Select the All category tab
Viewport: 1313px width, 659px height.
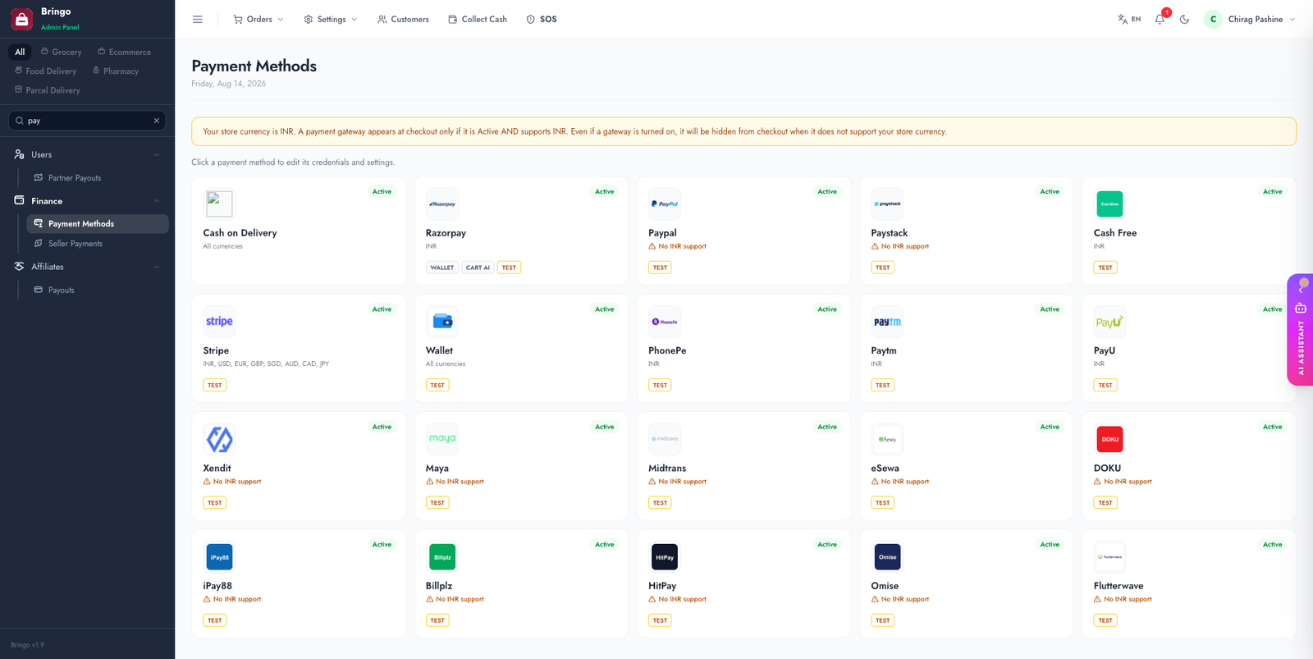click(20, 52)
